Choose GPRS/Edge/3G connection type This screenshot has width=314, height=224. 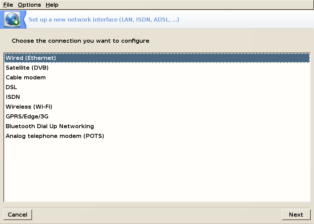click(x=157, y=116)
